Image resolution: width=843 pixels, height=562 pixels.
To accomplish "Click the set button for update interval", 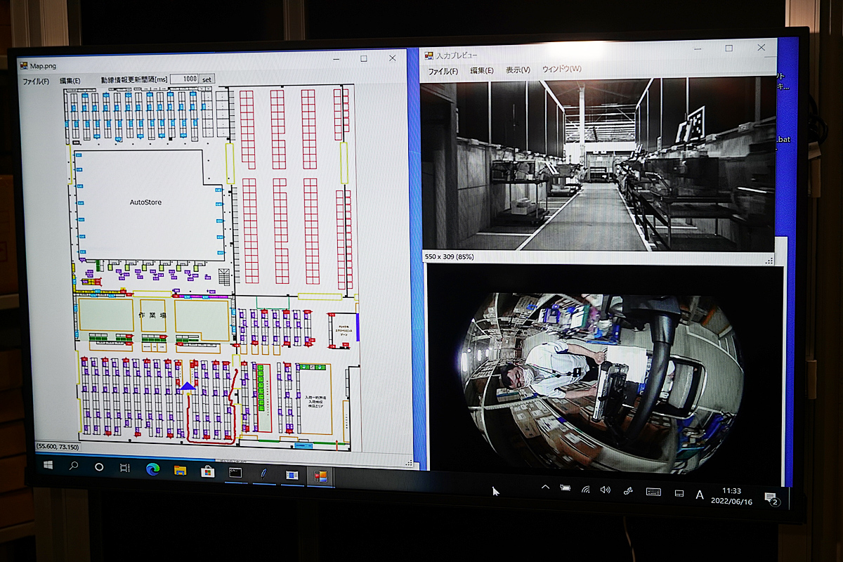I will click(x=207, y=79).
